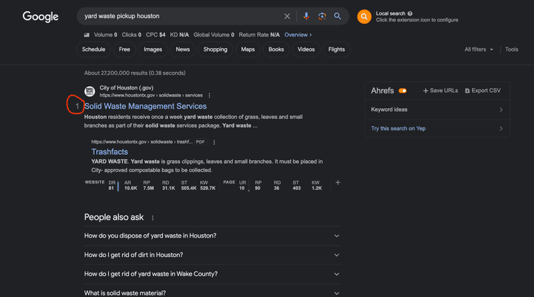
Task: Click Export CSV button
Action: [483, 91]
